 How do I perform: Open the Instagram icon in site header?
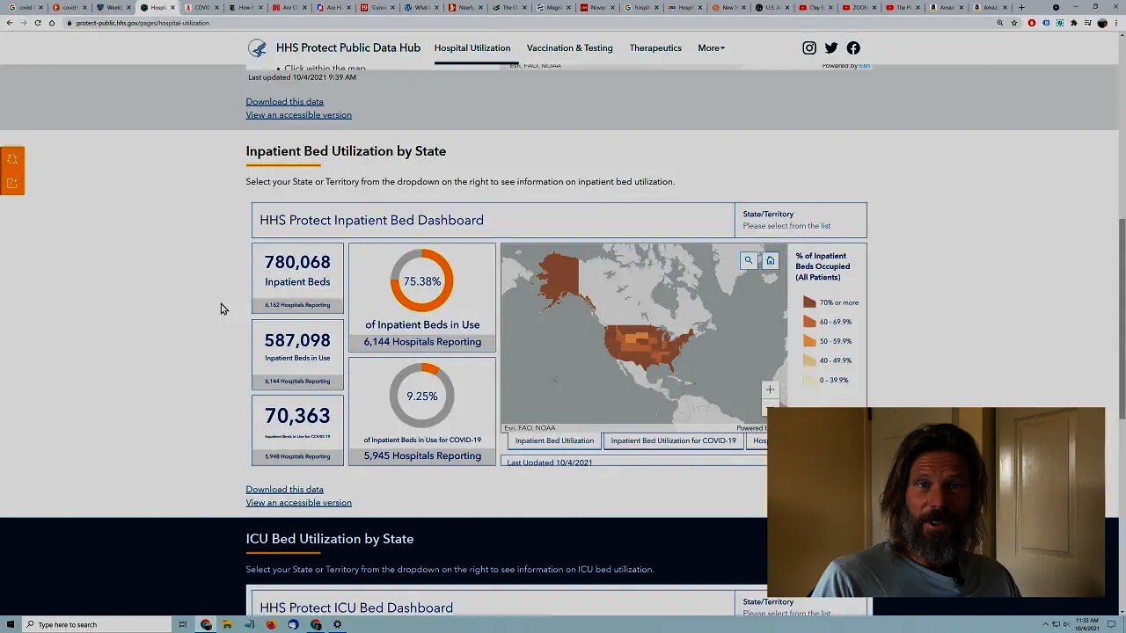pos(809,47)
